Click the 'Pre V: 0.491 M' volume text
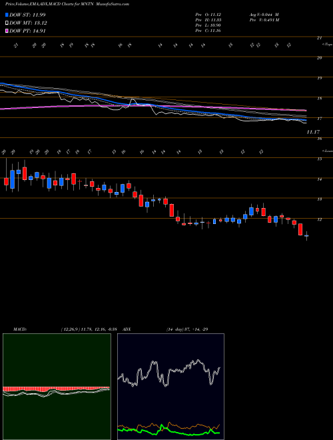Viewport: 333px width, 440px height. pyautogui.click(x=264, y=20)
